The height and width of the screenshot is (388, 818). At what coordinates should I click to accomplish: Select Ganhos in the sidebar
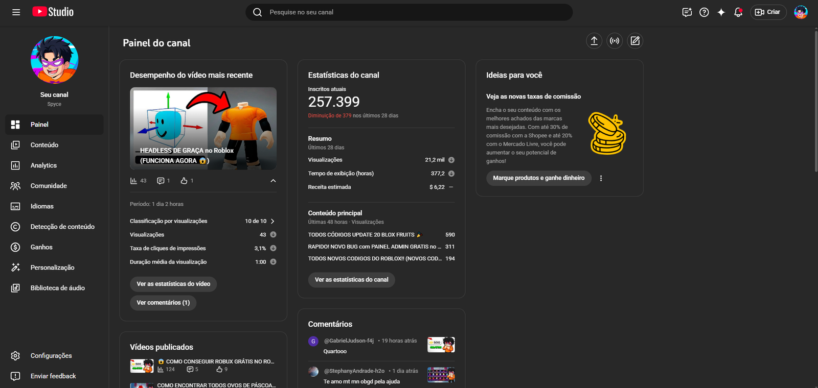point(41,247)
